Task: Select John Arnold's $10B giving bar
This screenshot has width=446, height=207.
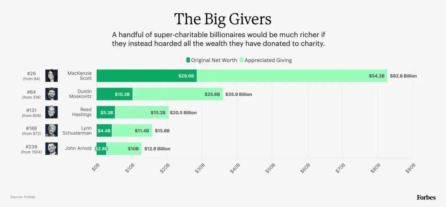Action: (124, 148)
